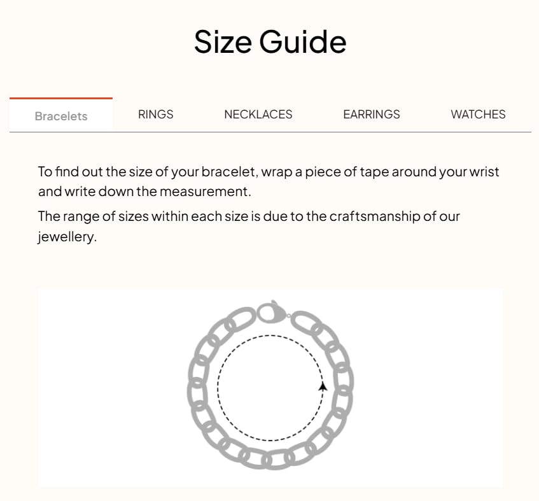Click the word "jewellery." in the description
The height and width of the screenshot is (501, 539).
67,238
